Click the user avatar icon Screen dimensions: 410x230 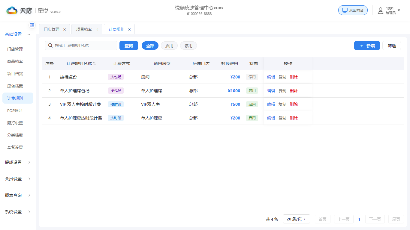pyautogui.click(x=381, y=11)
